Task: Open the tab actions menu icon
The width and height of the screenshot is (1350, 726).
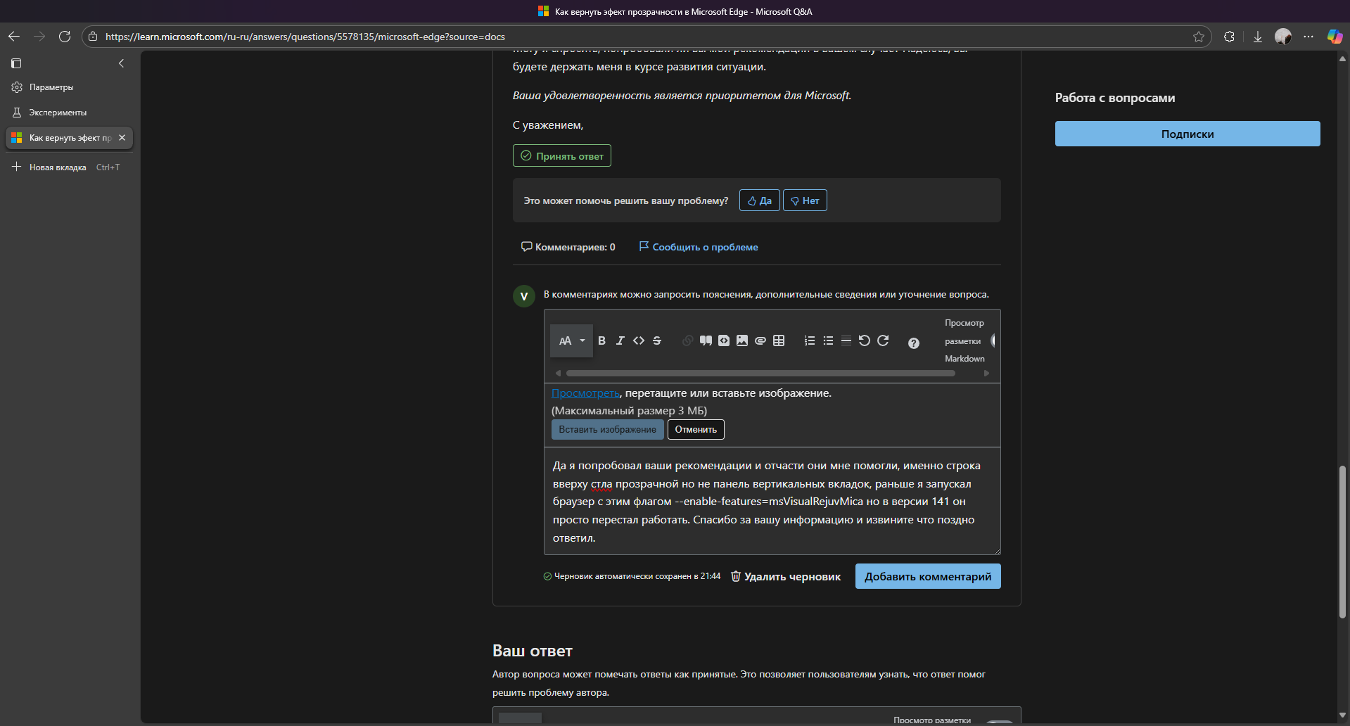Action: click(x=16, y=63)
